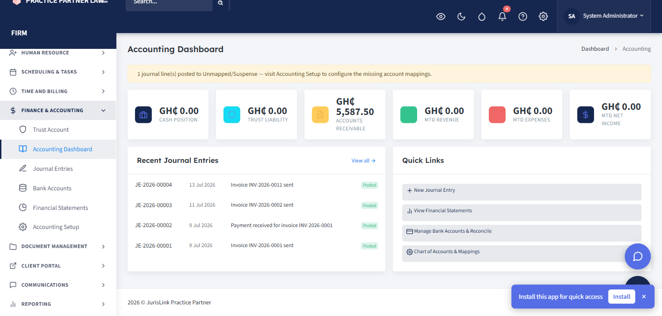Screen dimensions: 662x316
Task: Click View Financial Statements quick link
Action: 521,212
